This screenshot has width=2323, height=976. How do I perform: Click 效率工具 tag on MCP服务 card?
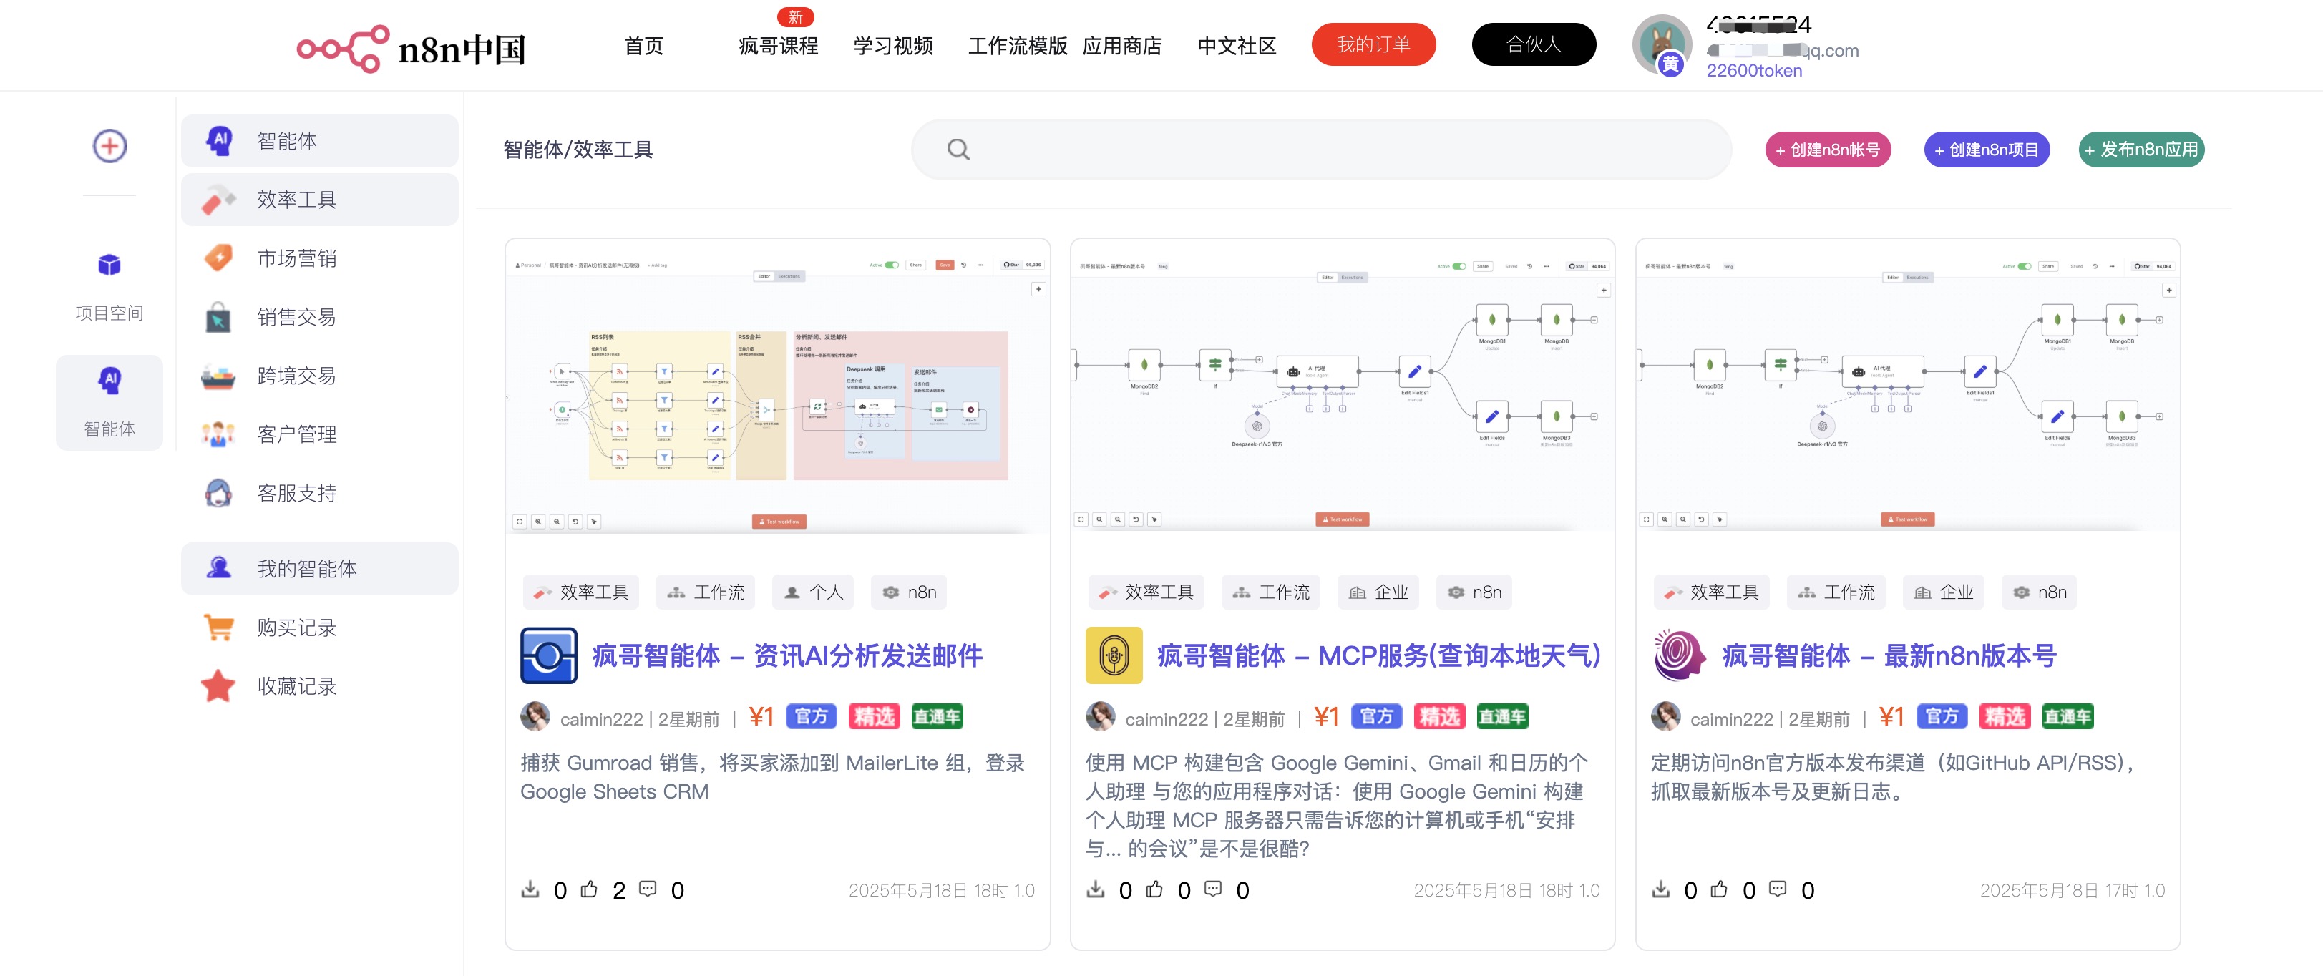(1146, 592)
